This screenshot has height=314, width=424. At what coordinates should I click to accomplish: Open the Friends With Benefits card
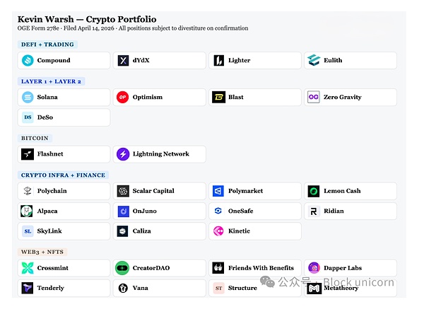(x=255, y=268)
